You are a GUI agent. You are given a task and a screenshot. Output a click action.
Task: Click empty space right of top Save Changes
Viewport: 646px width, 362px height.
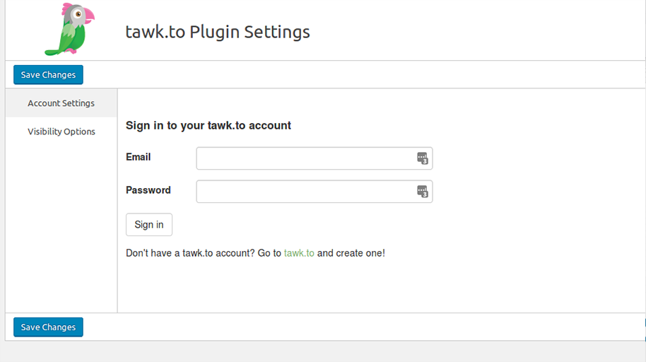[353, 75]
